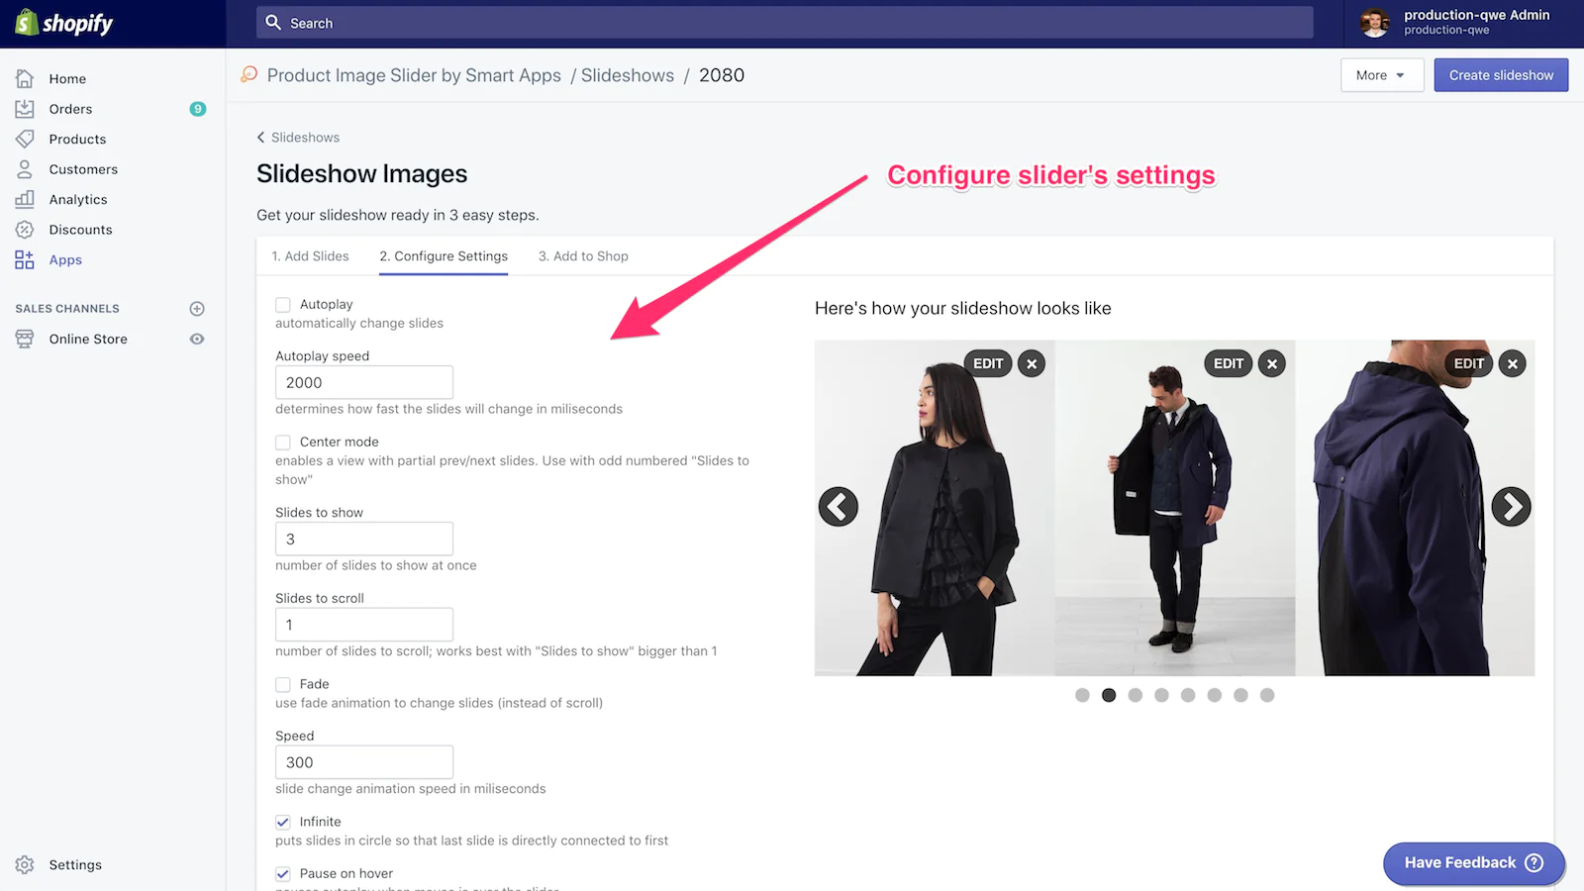
Task: Click the Autoplay speed input field
Action: 363,383
